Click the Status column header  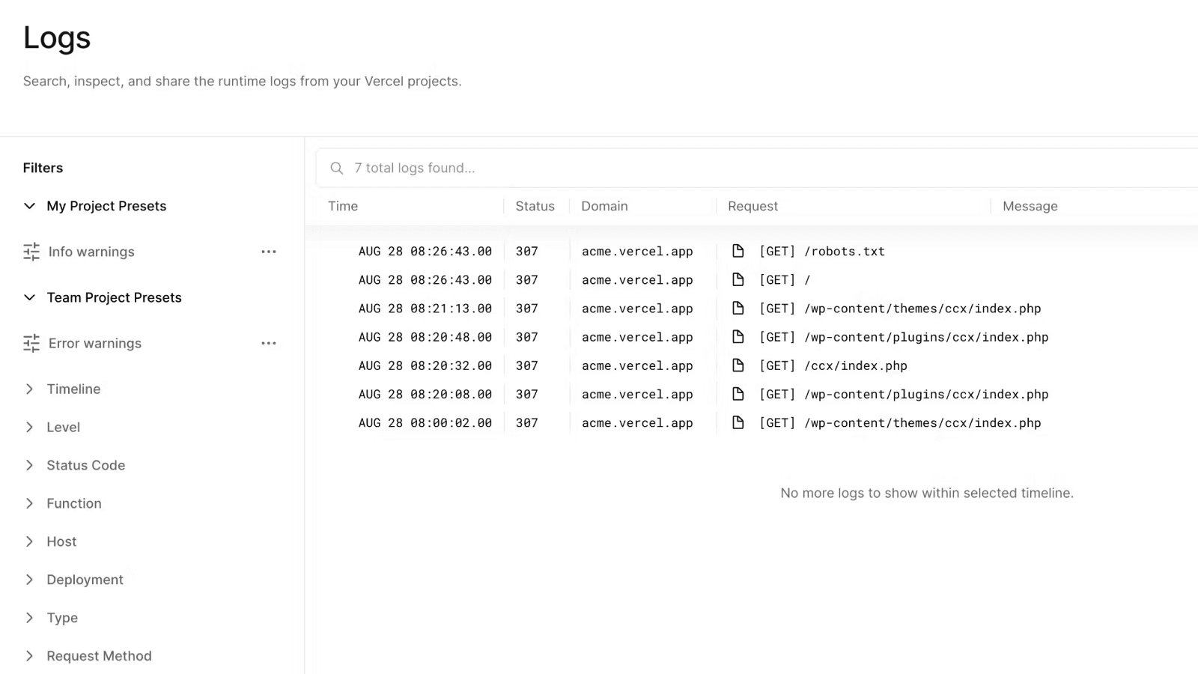point(535,206)
